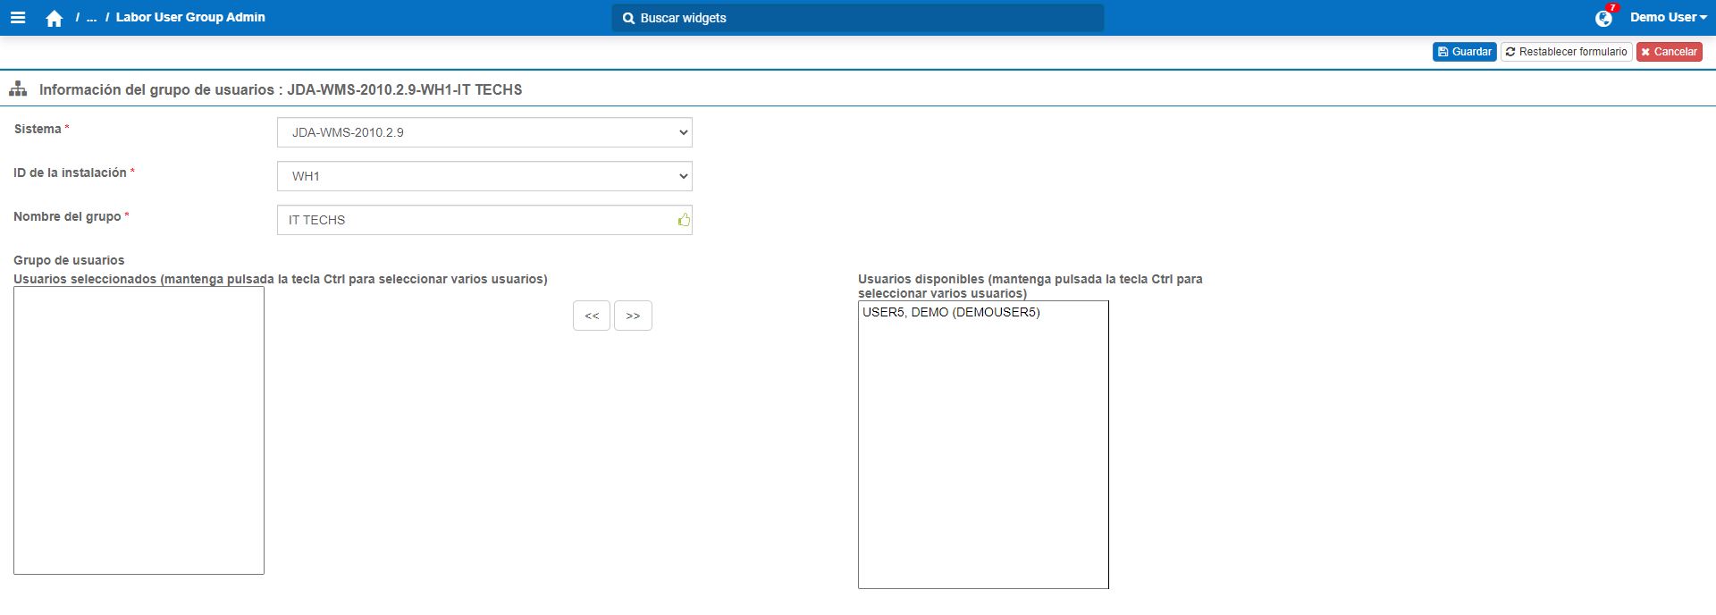Image resolution: width=1716 pixels, height=615 pixels.
Task: Save the form with Guardar
Action: click(x=1464, y=52)
